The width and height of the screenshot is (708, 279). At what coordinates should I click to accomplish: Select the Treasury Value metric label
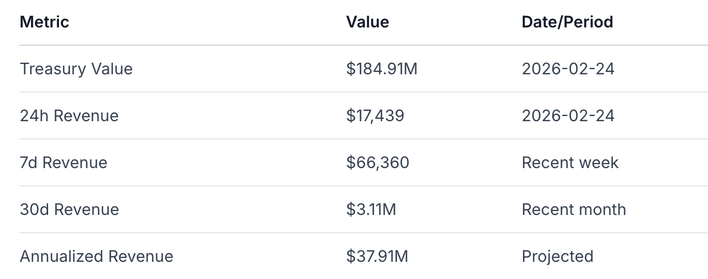(x=76, y=69)
